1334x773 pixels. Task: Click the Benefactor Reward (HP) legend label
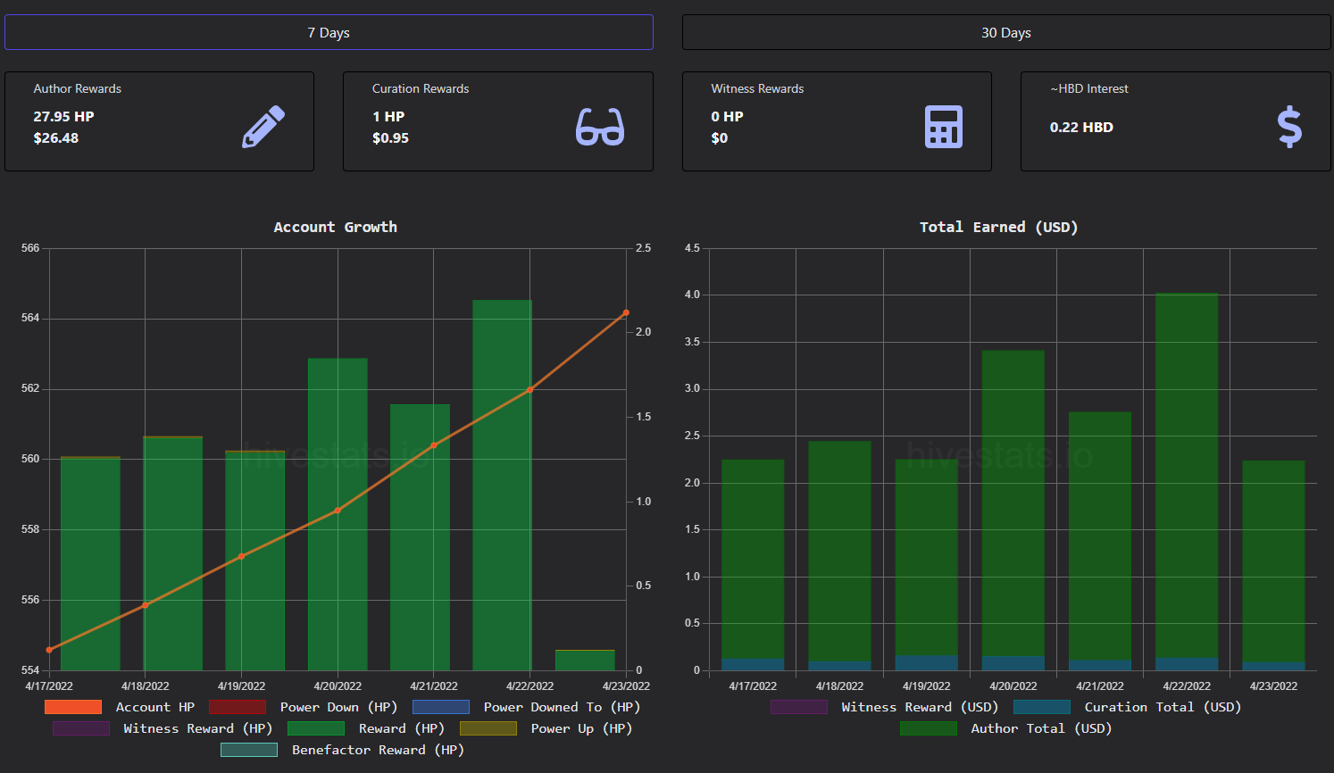click(379, 750)
